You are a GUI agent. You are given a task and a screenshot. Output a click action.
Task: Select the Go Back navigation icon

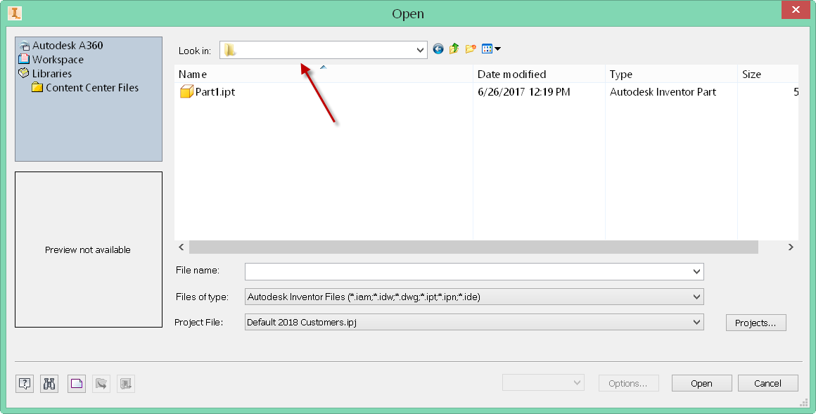pos(438,49)
